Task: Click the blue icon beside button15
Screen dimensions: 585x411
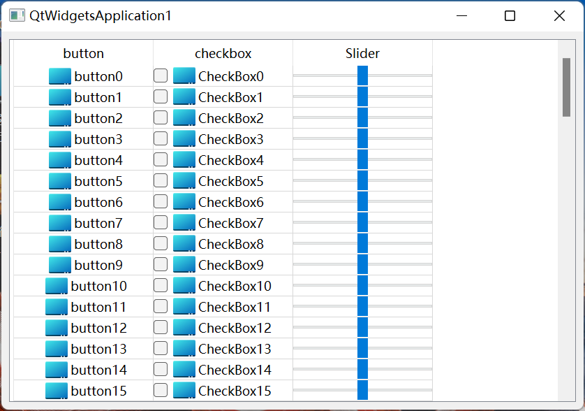Action: point(57,391)
